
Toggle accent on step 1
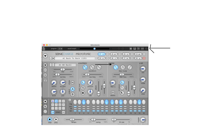[75, 107]
